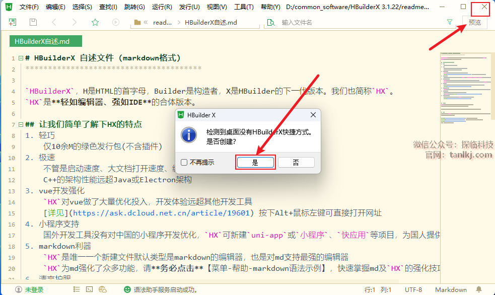495x295 pixels.
Task: Expand breadcrumb with the « chevron
Action: [x=146, y=22]
